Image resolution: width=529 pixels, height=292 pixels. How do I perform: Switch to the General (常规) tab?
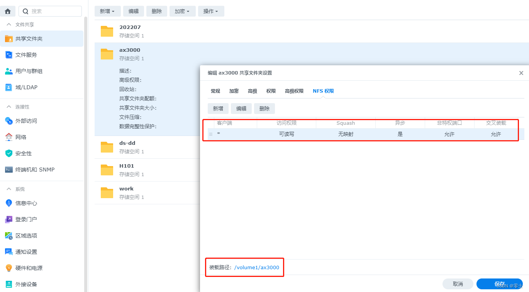click(x=215, y=91)
